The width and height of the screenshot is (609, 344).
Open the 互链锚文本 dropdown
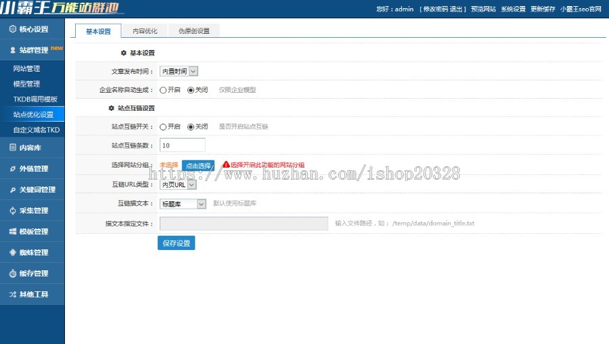click(183, 203)
